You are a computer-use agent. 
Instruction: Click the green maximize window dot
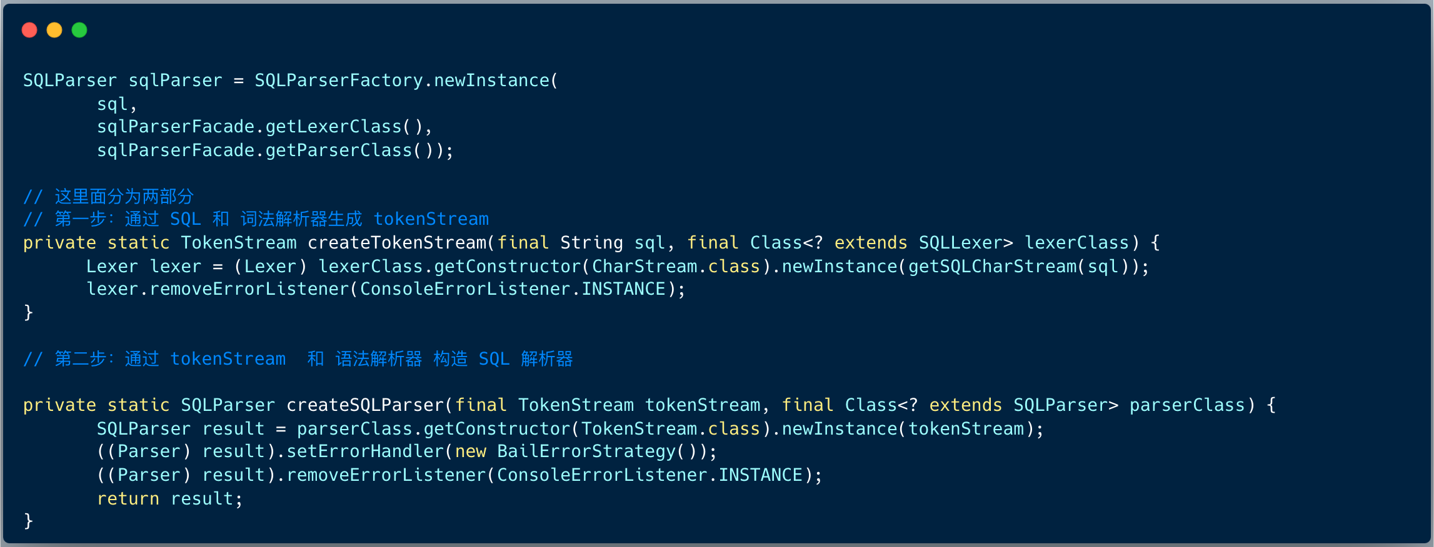click(x=79, y=30)
